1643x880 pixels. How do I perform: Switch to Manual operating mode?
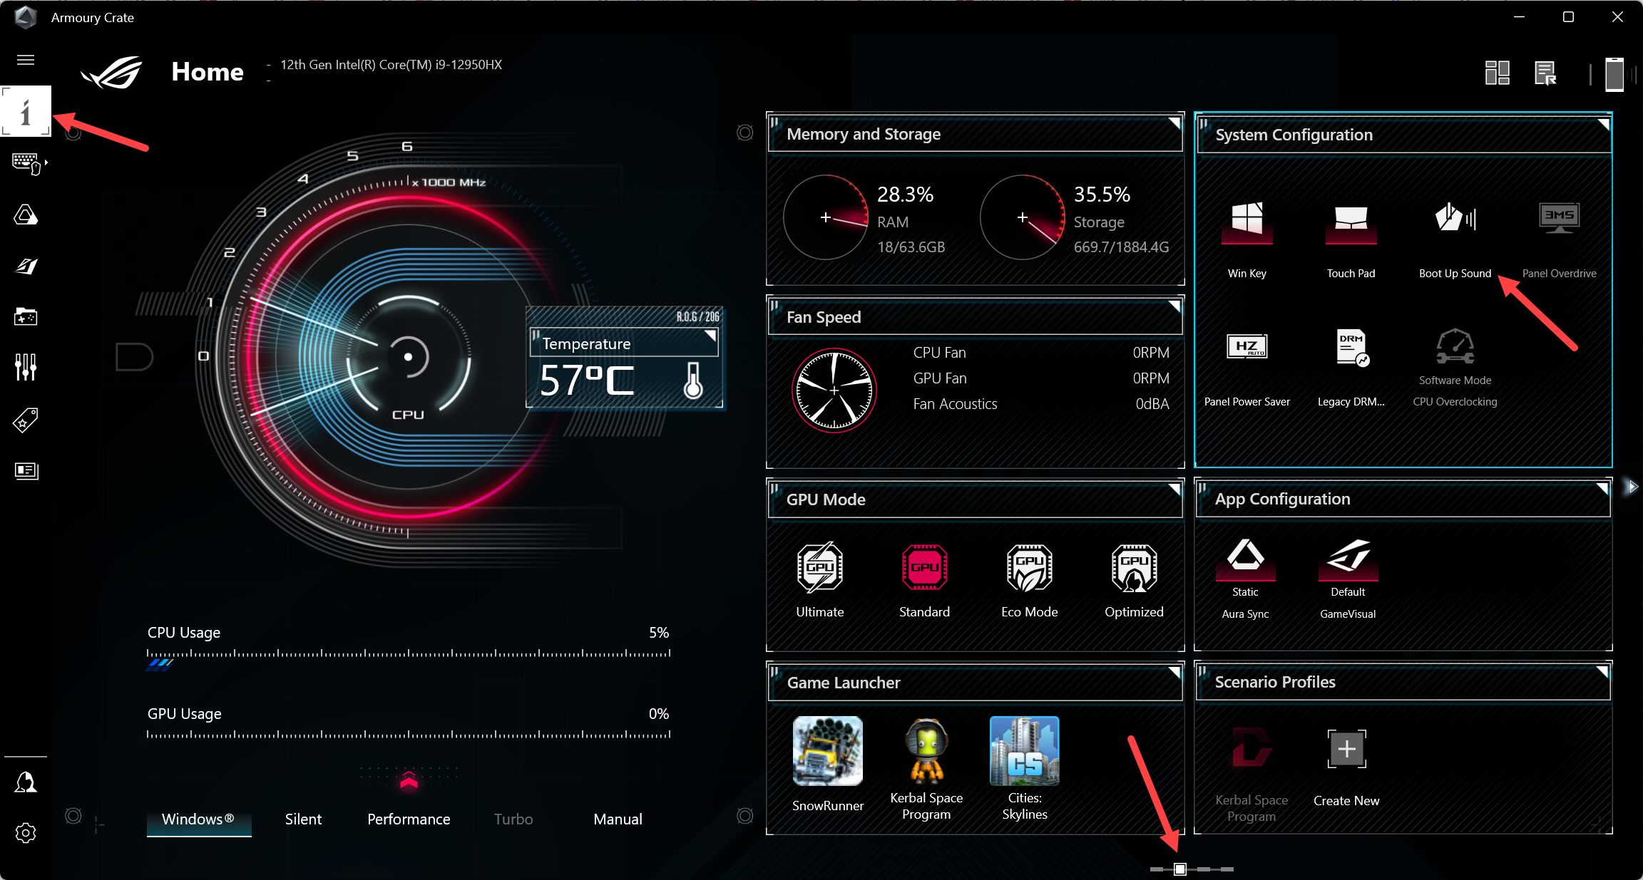(618, 819)
